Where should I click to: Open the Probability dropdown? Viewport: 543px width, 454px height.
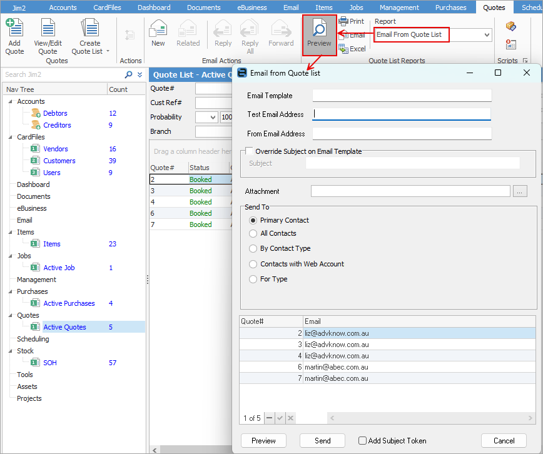pyautogui.click(x=213, y=118)
